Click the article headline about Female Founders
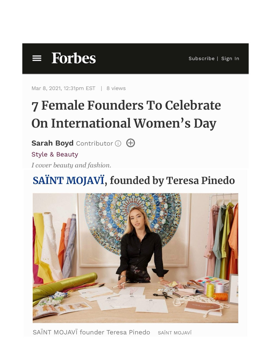This screenshot has height=338, width=271. tap(126, 114)
